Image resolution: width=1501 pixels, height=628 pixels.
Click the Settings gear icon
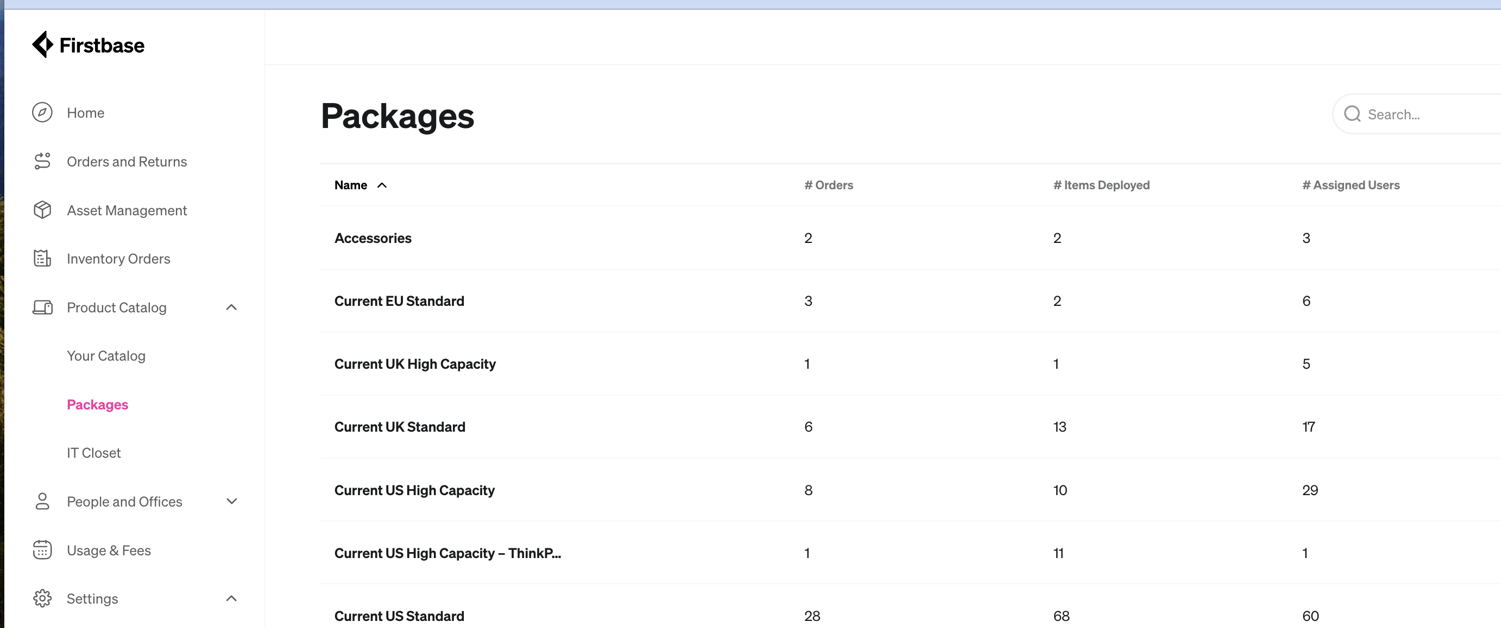click(42, 598)
